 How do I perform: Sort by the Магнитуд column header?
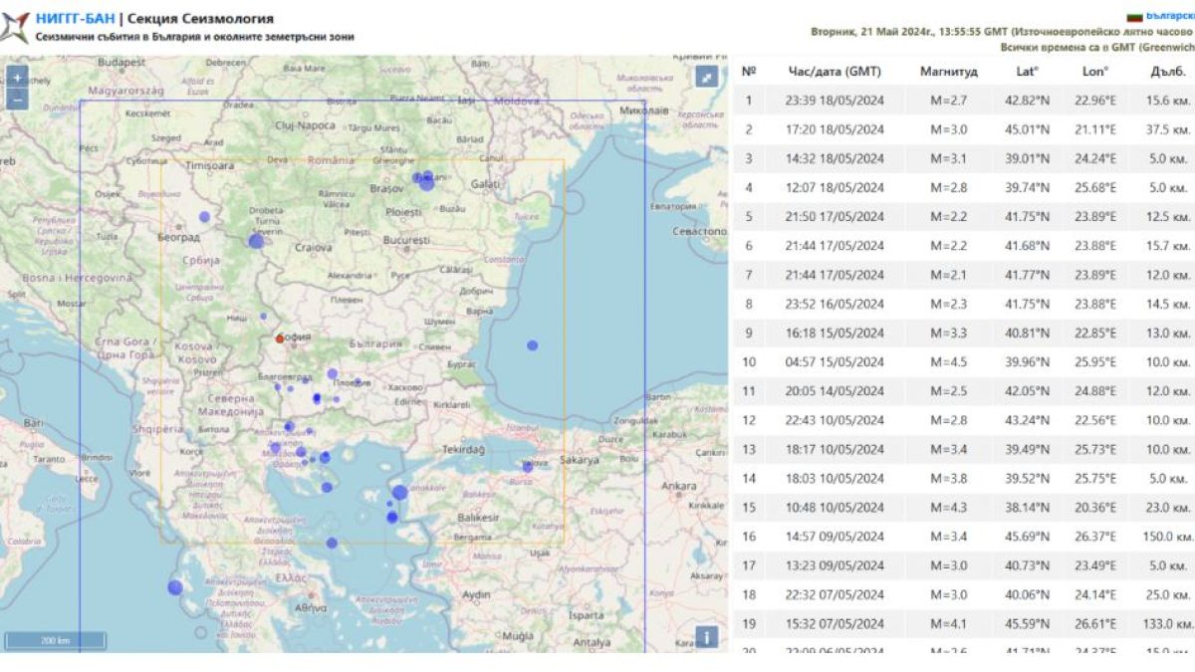(x=948, y=72)
